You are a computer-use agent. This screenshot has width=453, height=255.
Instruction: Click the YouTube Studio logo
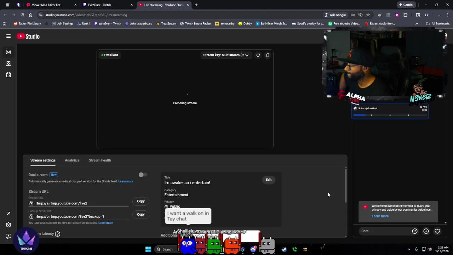pyautogui.click(x=28, y=36)
